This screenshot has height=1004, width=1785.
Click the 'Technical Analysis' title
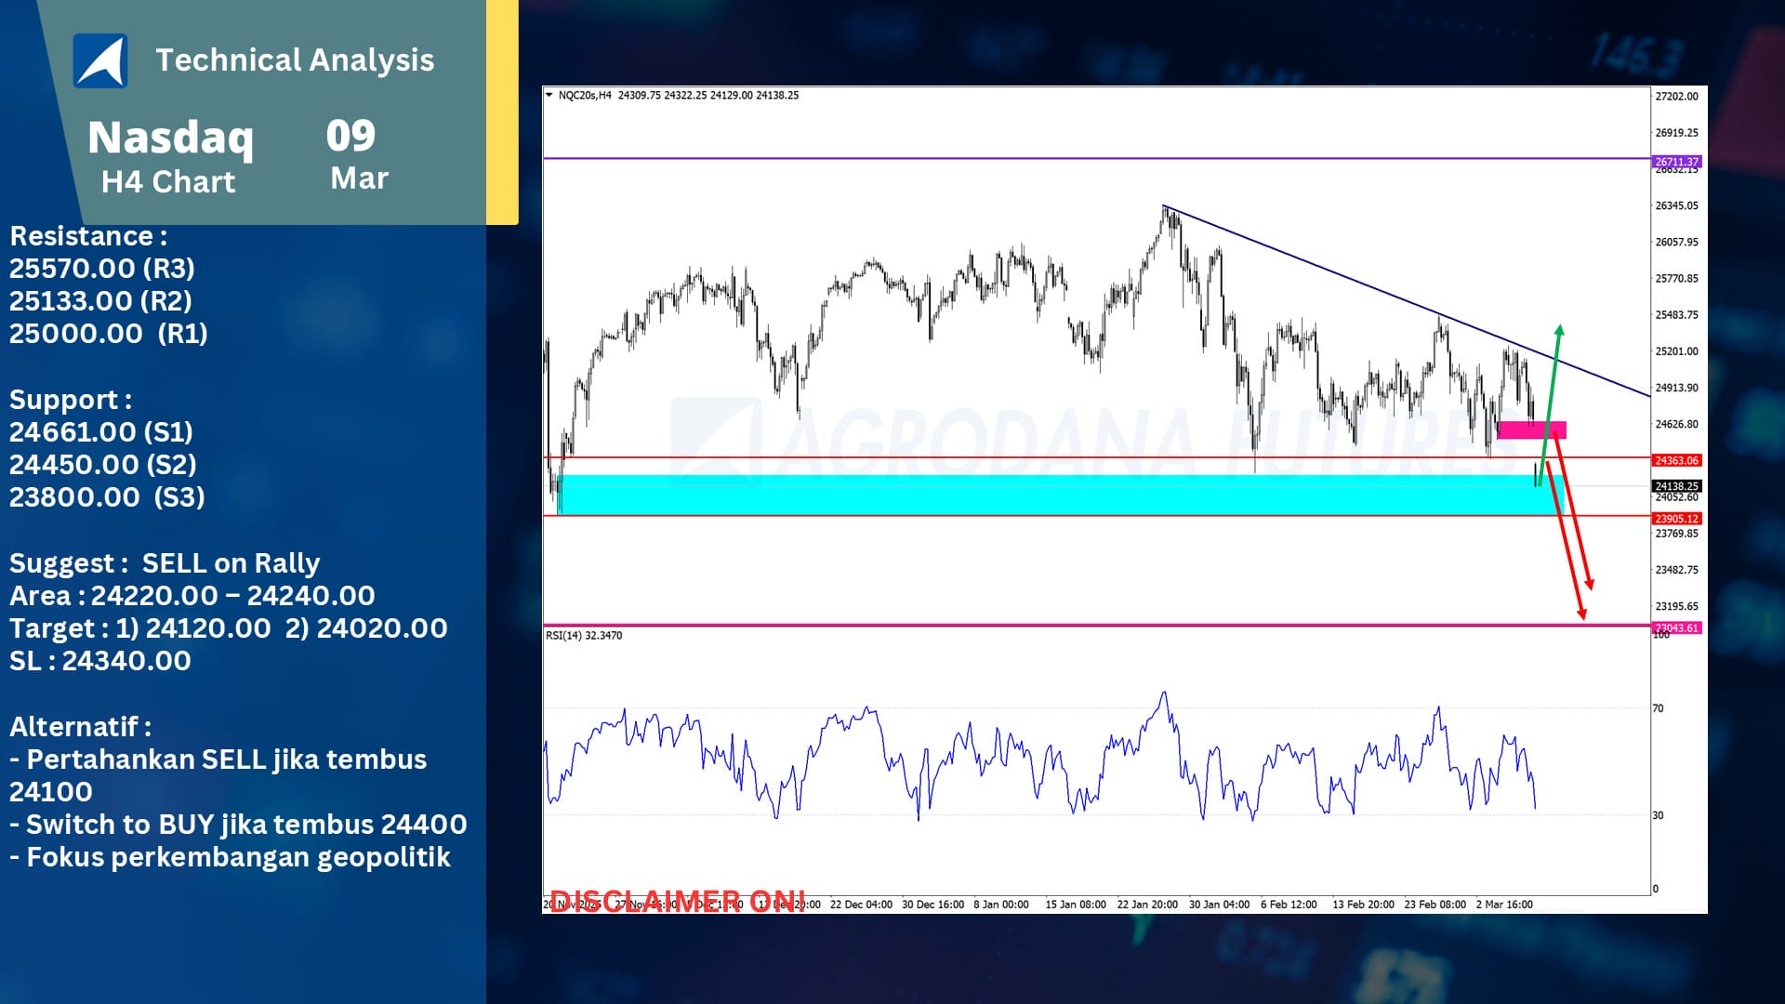coord(295,60)
